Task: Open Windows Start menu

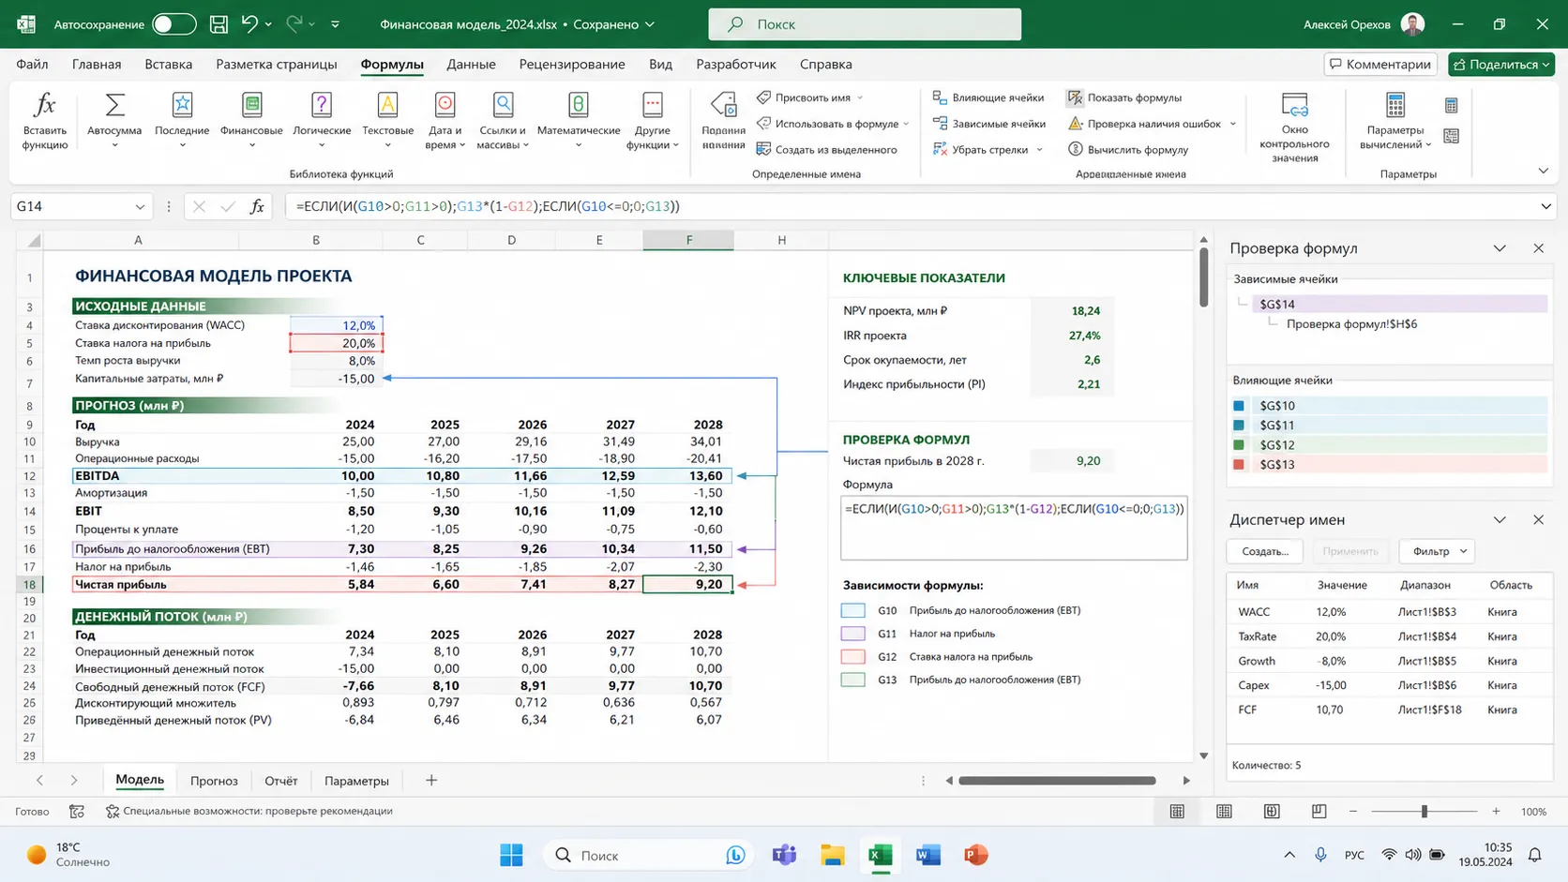Action: tap(511, 855)
